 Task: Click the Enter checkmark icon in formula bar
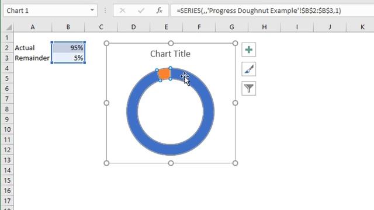coord(141,10)
